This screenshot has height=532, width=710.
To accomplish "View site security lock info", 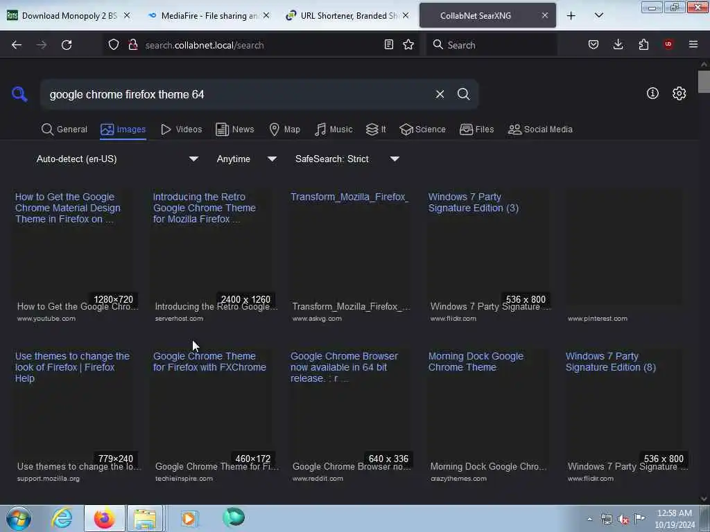I will pos(132,45).
